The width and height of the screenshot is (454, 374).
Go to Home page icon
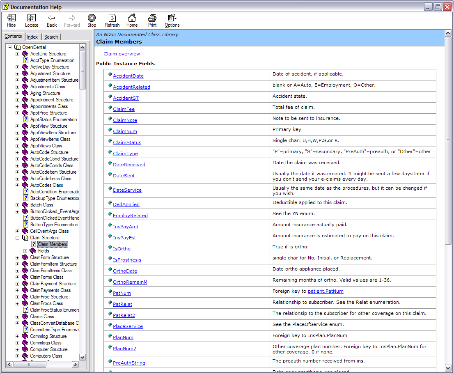(x=132, y=21)
